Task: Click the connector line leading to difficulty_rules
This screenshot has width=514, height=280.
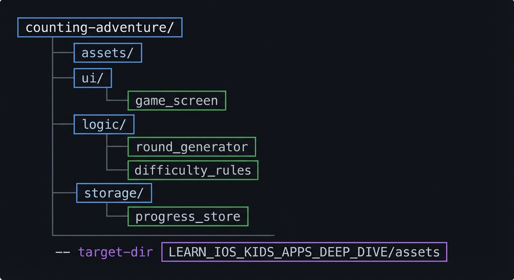Action: (x=117, y=170)
